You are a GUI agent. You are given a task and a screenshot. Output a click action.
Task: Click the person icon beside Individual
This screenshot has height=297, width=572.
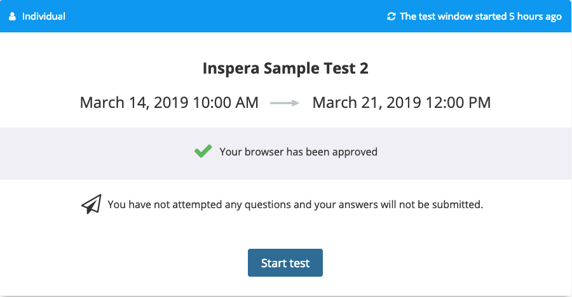click(x=13, y=16)
